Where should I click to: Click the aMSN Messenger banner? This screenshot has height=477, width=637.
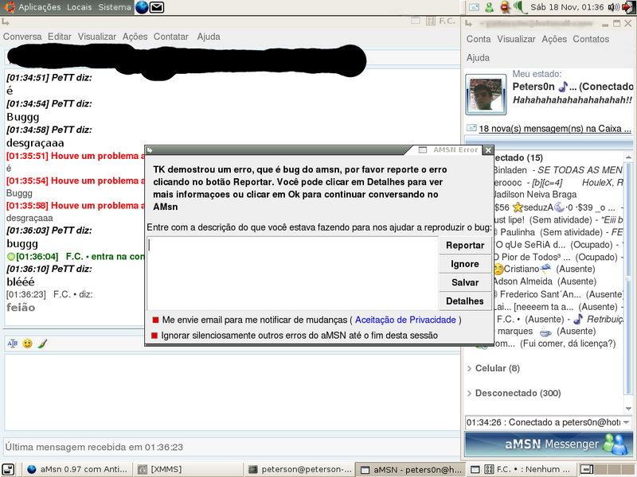549,444
